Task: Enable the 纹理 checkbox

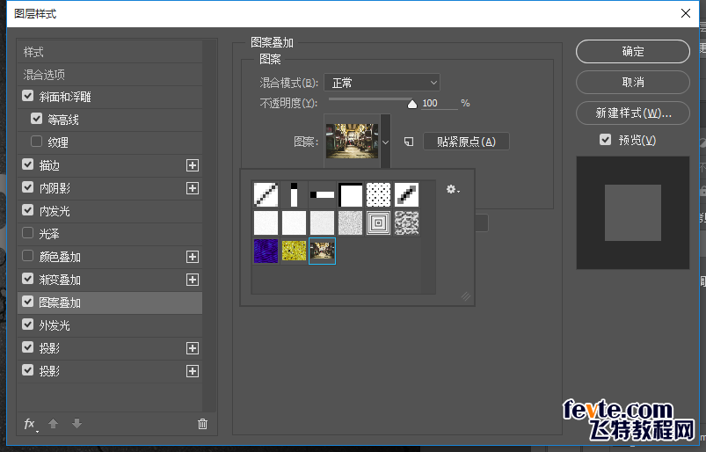Action: (x=36, y=142)
